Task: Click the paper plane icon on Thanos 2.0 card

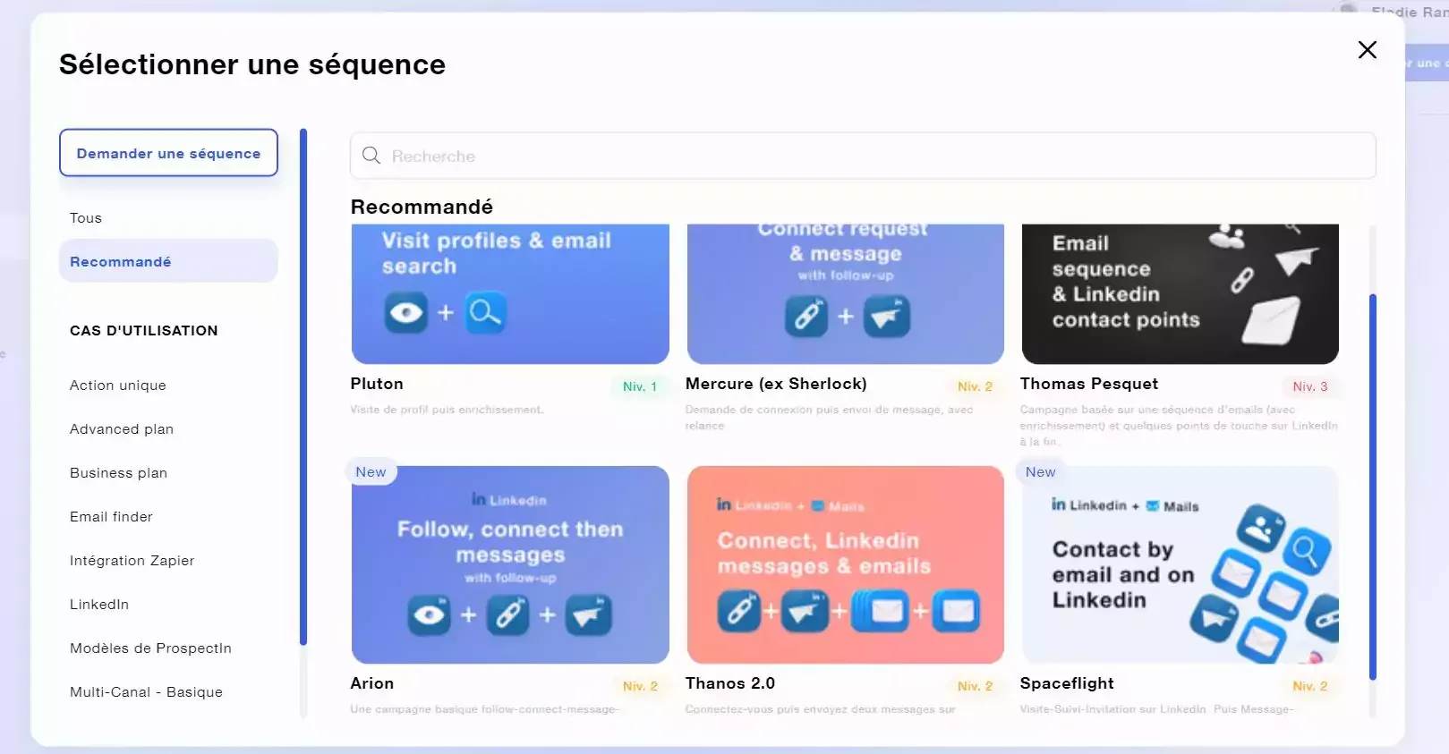Action: (x=805, y=612)
